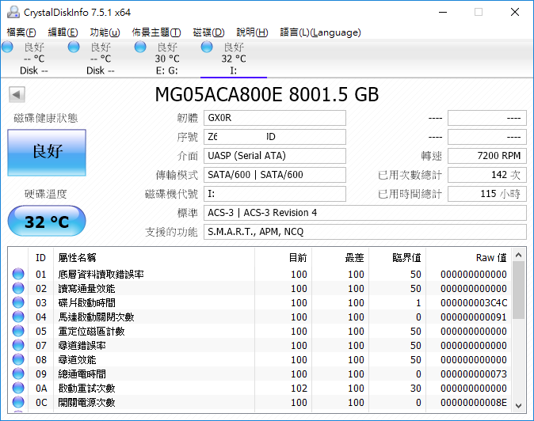Click the 屬性名稱 column header
534x421 pixels.
(154, 257)
